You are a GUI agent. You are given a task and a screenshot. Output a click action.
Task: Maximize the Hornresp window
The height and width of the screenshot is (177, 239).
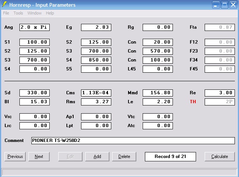pyautogui.click(x=224, y=5)
